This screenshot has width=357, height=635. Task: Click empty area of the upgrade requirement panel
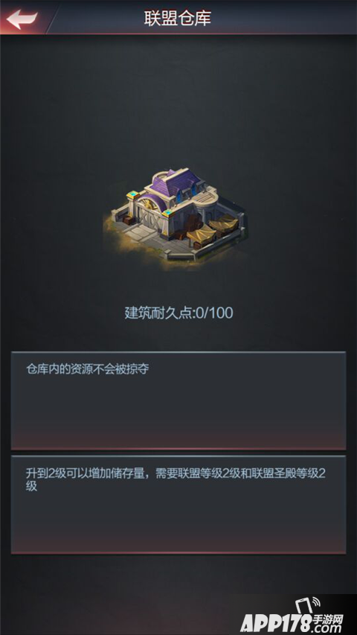pos(178,523)
